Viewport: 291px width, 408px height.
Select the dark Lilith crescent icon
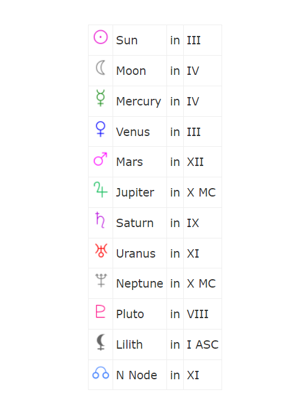pos(101,342)
